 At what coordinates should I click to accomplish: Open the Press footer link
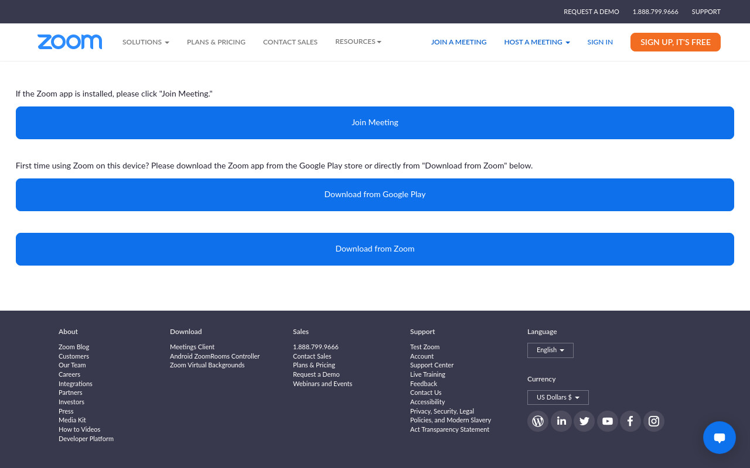click(x=66, y=411)
